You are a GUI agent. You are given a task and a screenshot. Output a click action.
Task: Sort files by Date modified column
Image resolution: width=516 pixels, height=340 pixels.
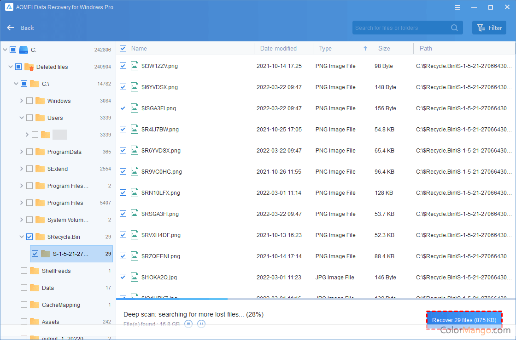278,48
